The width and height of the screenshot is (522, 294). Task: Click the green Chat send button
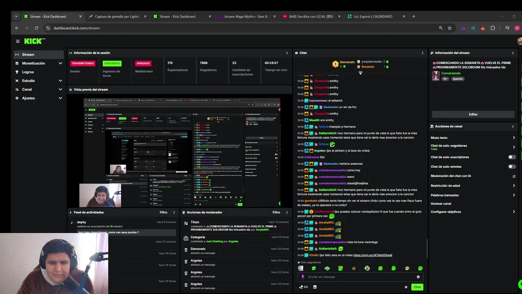click(417, 287)
